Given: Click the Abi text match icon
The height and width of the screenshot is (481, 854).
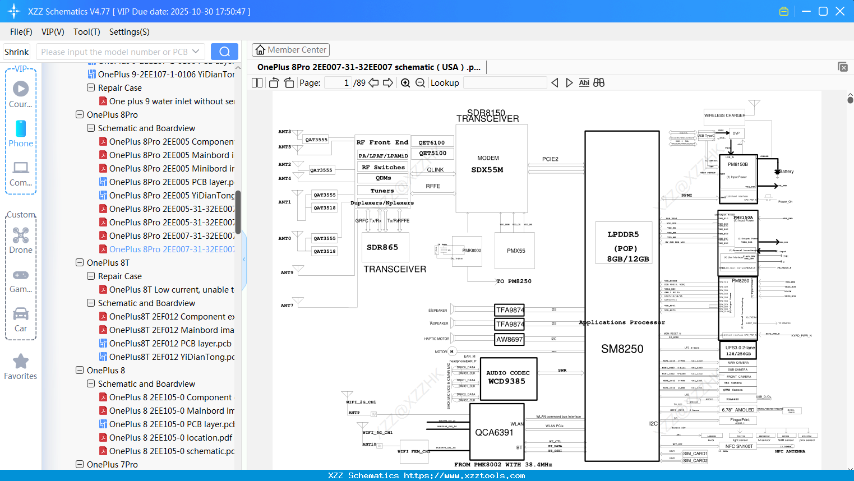Looking at the screenshot, I should (584, 83).
